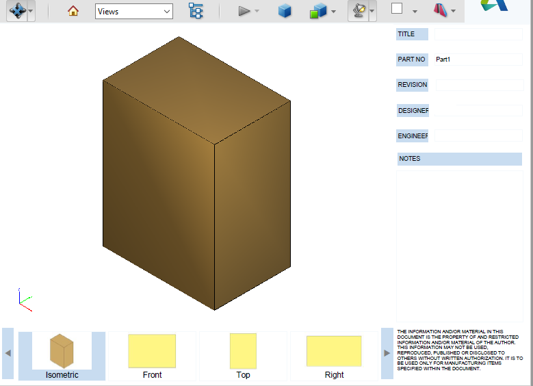The width and height of the screenshot is (533, 386).
Task: Select the Front view thumbnail
Action: pos(152,356)
